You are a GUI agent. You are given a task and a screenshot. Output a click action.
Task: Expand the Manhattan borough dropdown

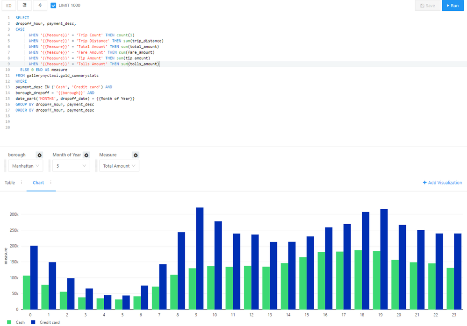[x=26, y=166]
